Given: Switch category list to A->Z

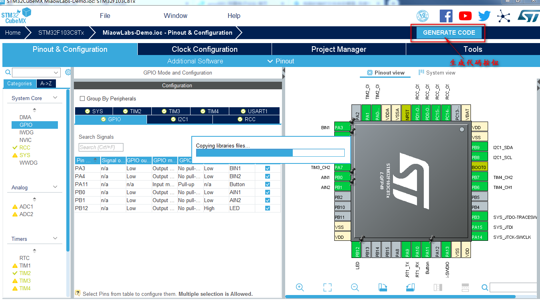Looking at the screenshot, I should [46, 83].
